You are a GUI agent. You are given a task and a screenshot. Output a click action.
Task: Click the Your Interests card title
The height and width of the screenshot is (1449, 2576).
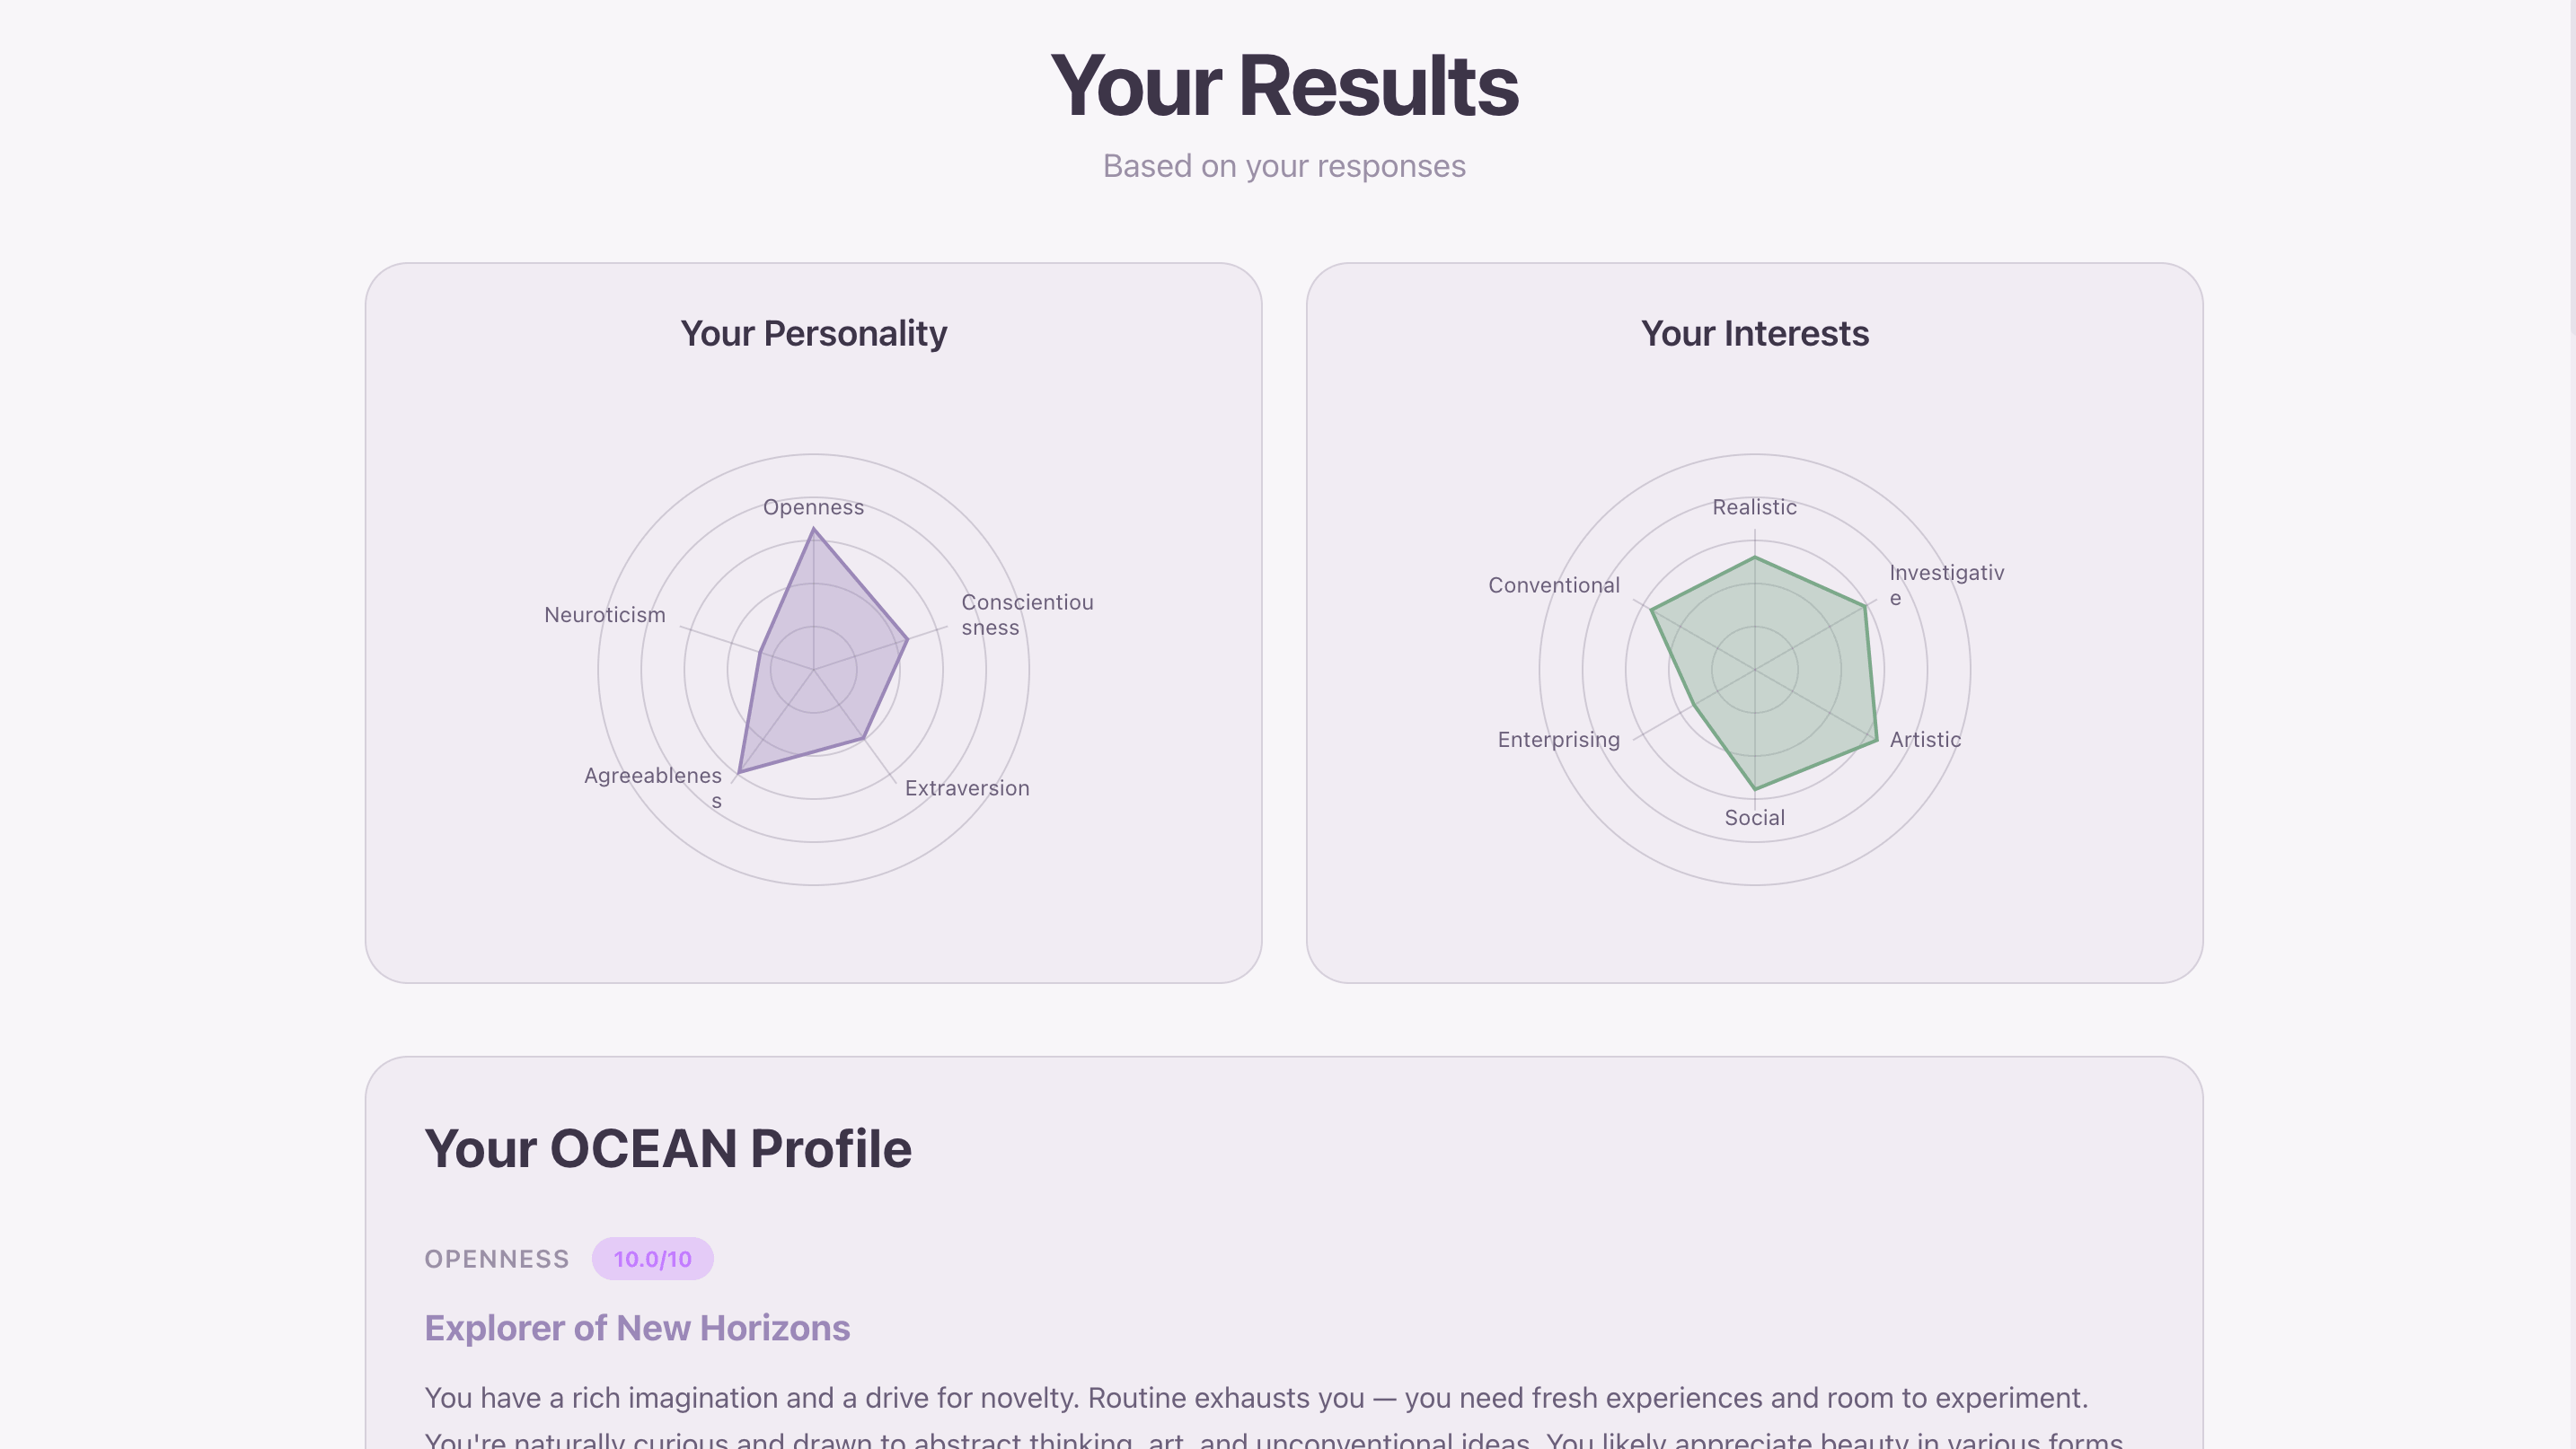(x=1754, y=333)
